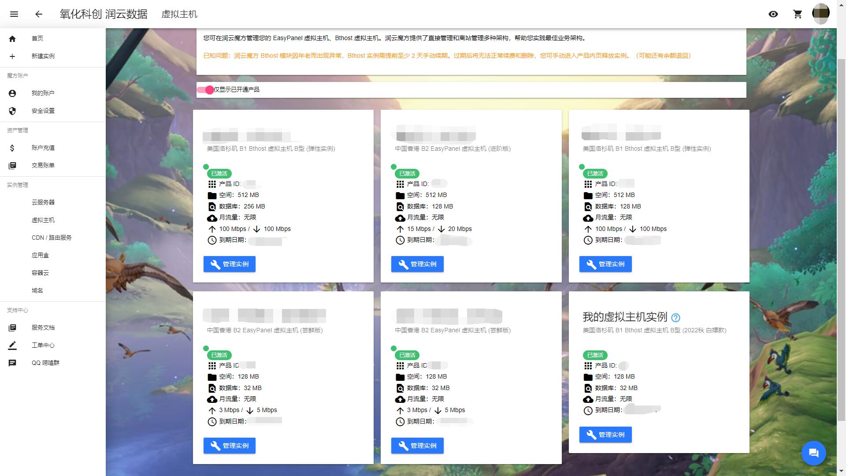846x476 pixels.
Task: Click the orange 已知问题 warning notice
Action: [x=447, y=56]
